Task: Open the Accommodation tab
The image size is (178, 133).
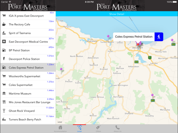Action: coord(60,129)
